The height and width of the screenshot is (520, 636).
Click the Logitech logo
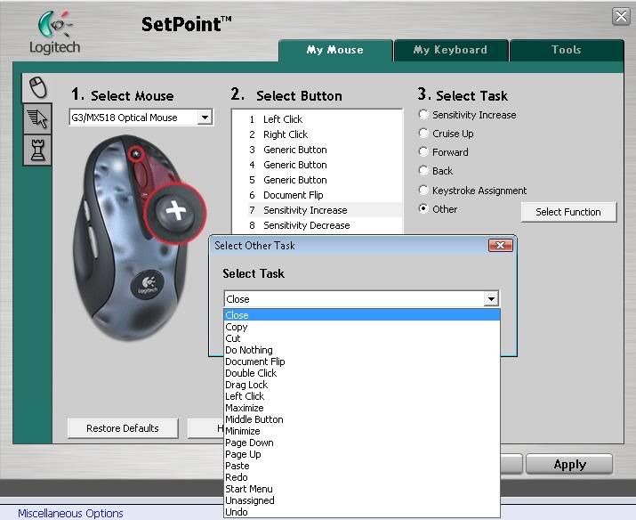[55, 32]
